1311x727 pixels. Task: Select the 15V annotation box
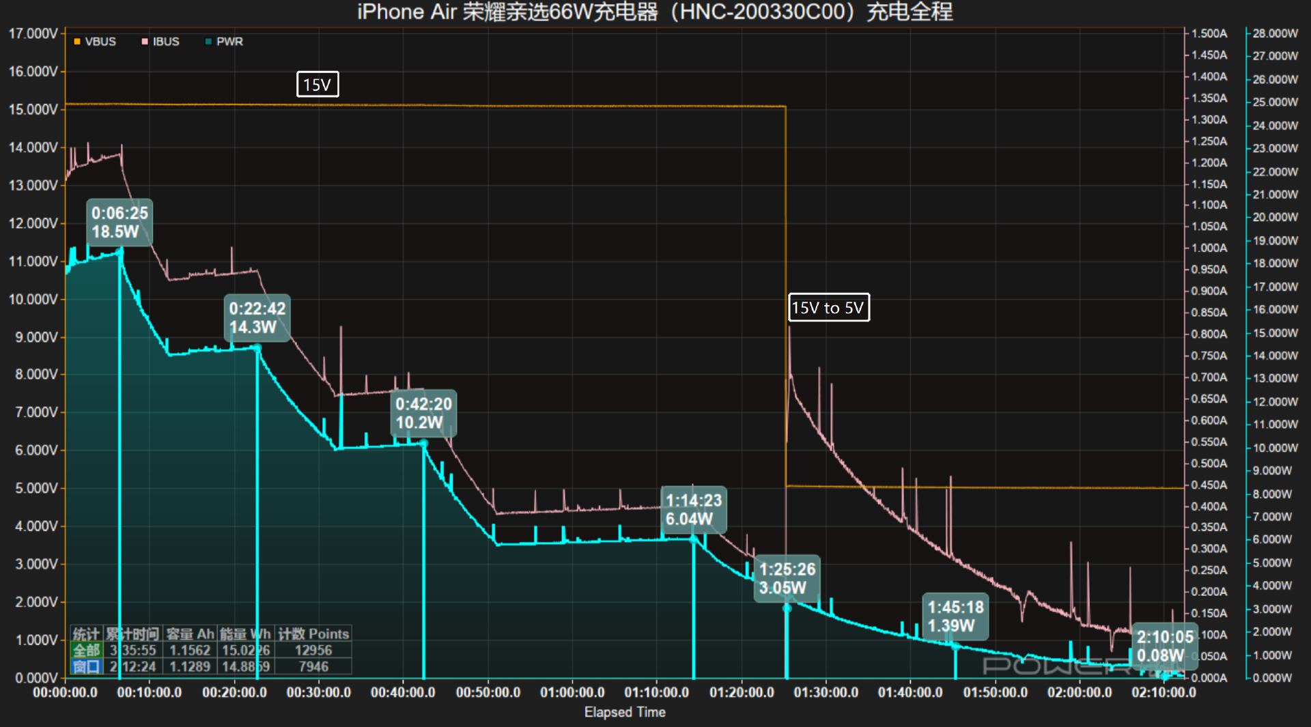pos(318,85)
